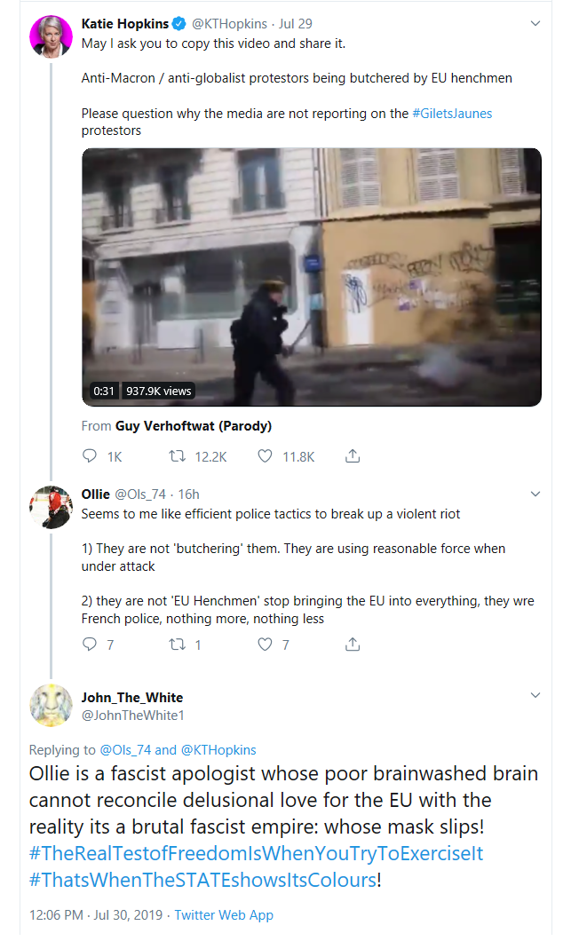The width and height of the screenshot is (587, 949).
Task: Share Ollie's reply via share icon
Action: coord(353,644)
